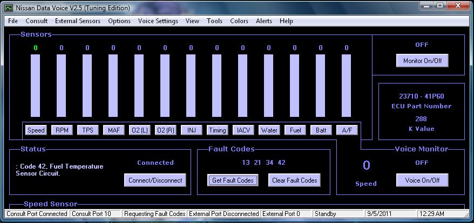The width and height of the screenshot is (474, 223).
Task: Select the MAF sensor button
Action: (114, 130)
